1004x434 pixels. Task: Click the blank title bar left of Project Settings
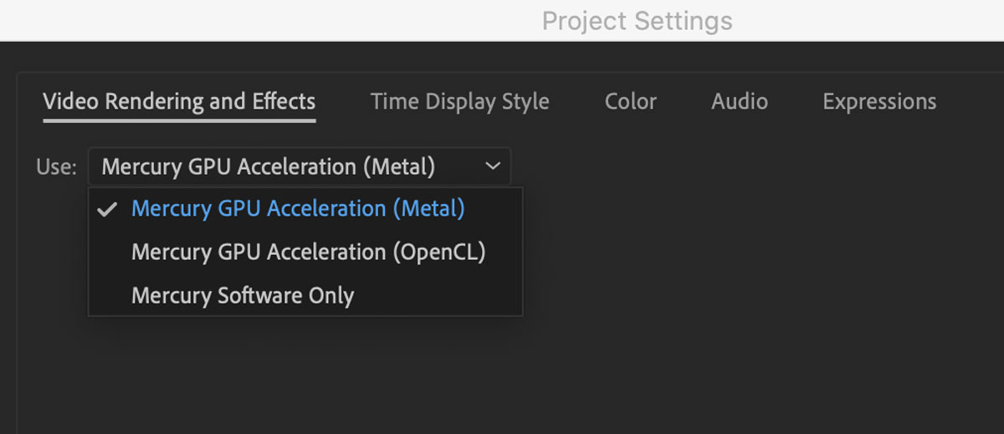[251, 20]
